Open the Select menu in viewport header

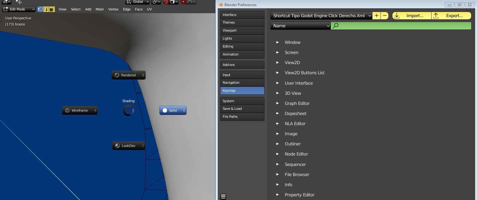tap(76, 9)
